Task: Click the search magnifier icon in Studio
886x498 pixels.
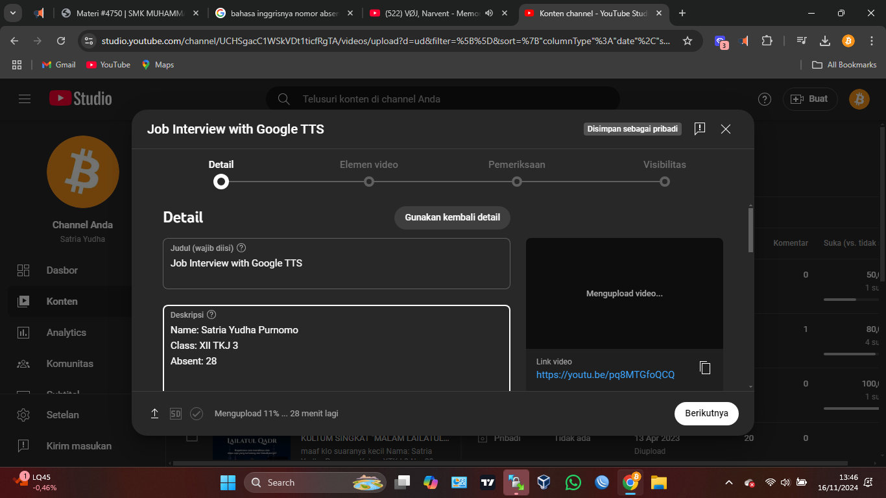Action: coord(283,99)
